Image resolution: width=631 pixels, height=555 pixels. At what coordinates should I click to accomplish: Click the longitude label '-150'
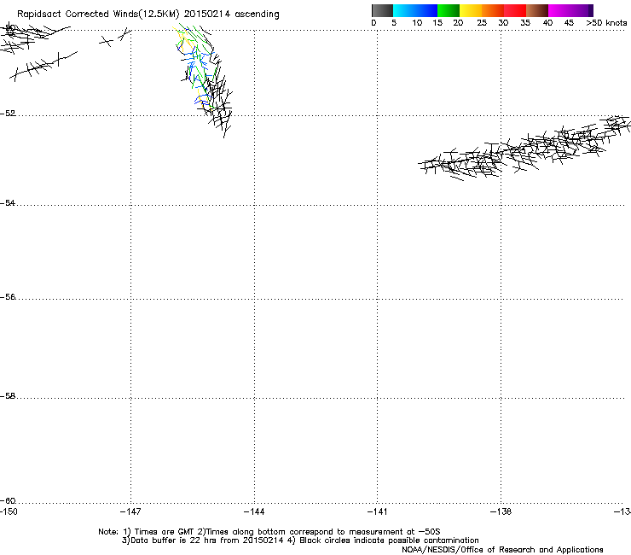[x=9, y=511]
